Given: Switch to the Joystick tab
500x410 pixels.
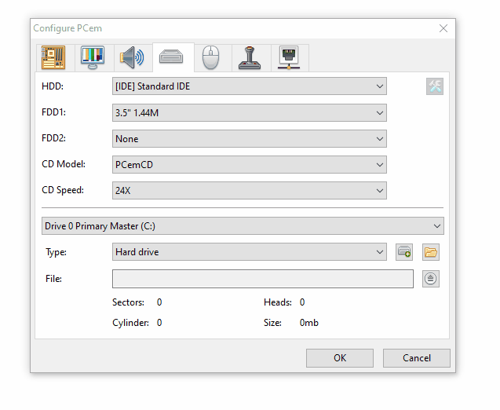Looking at the screenshot, I should (x=250, y=57).
